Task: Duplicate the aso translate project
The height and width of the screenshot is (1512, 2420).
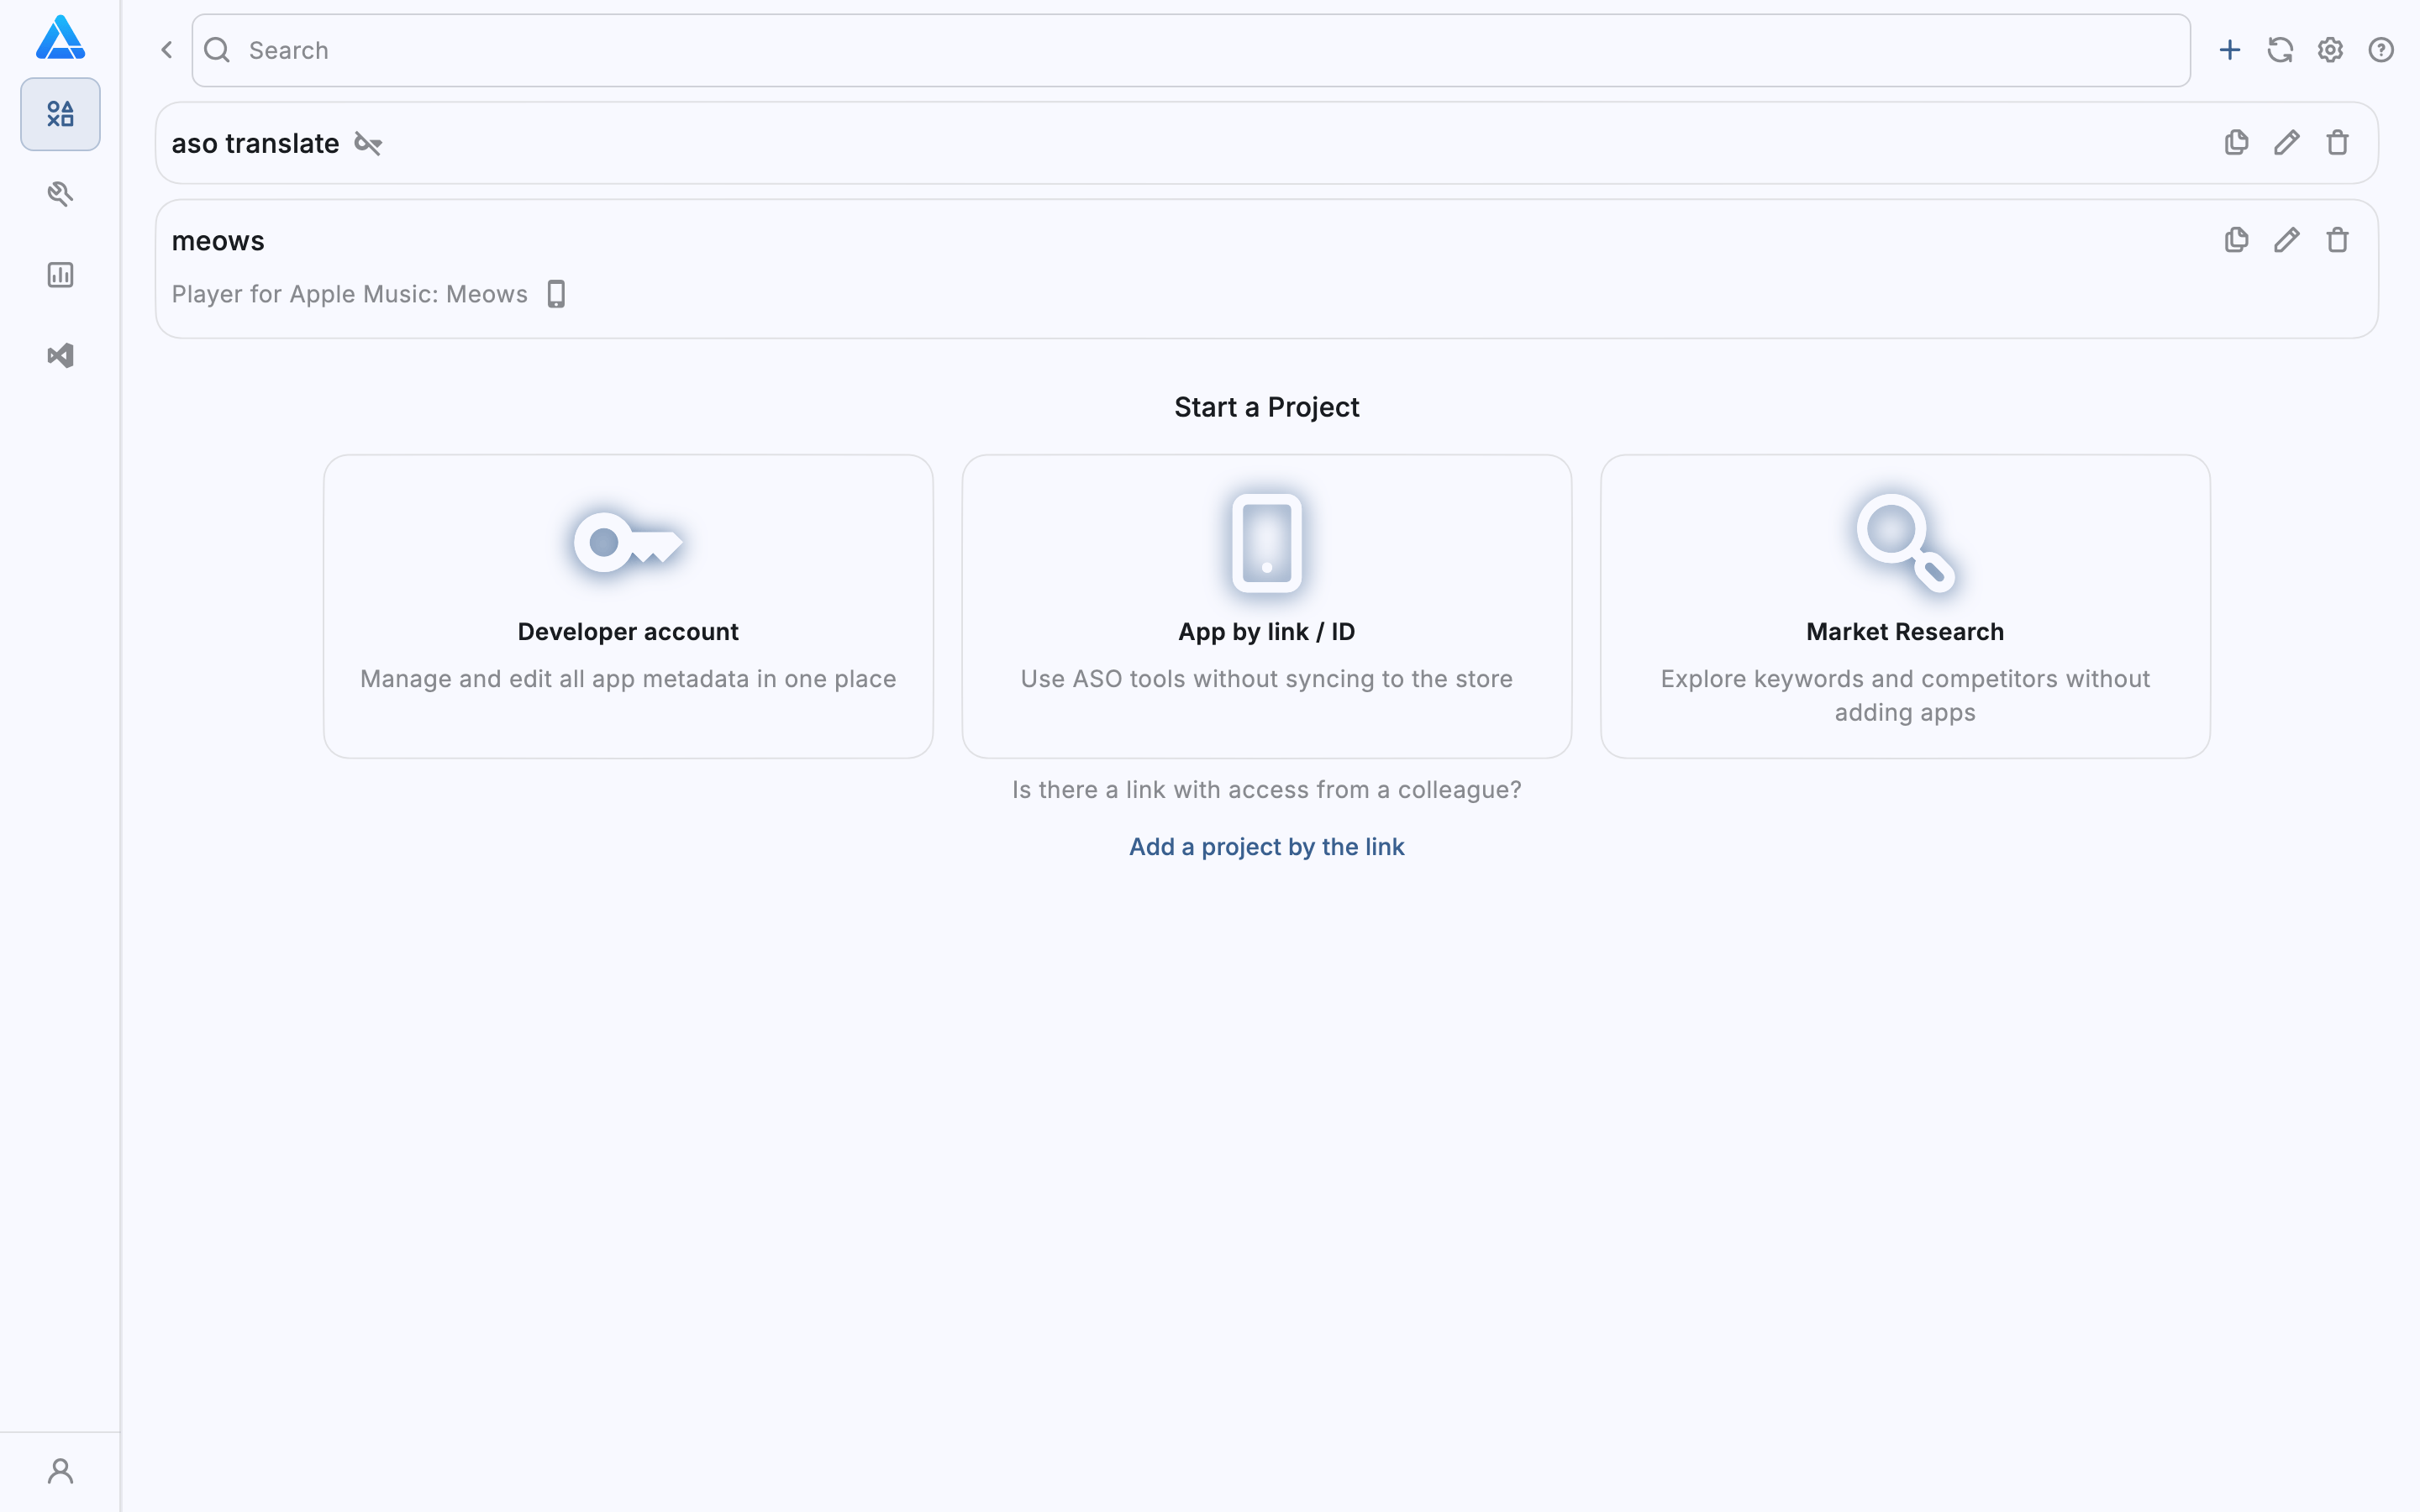Action: (2236, 143)
